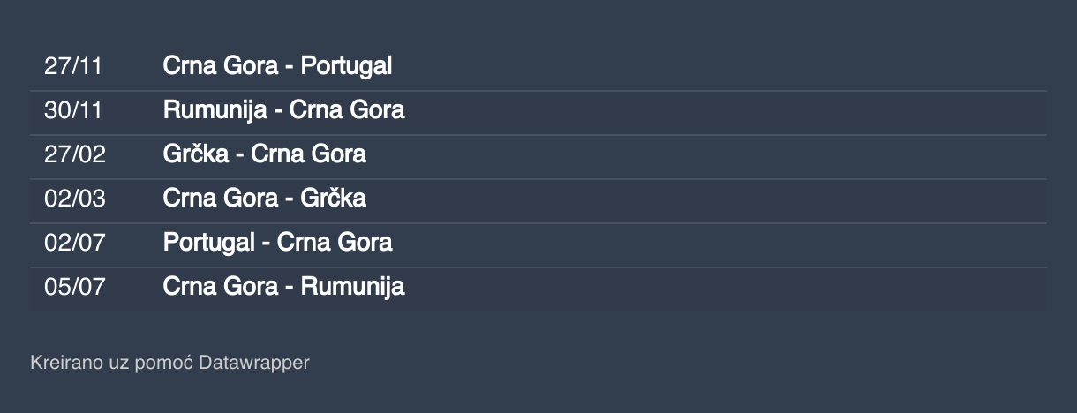The width and height of the screenshot is (1077, 413).
Task: Click the Grčka - Crna Gora match
Action: 264,154
